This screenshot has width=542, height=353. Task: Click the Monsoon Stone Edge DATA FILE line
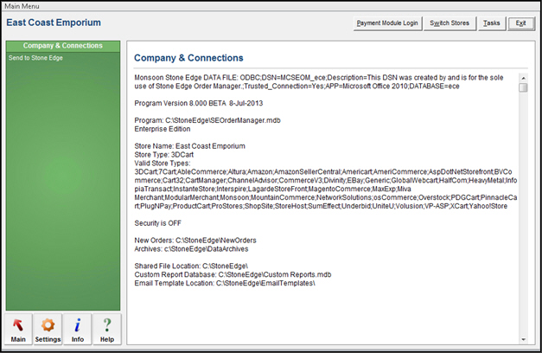point(319,81)
